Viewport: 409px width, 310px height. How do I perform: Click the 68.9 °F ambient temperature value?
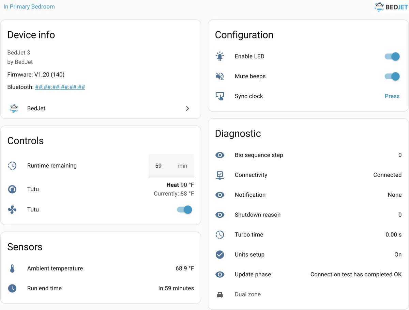point(185,268)
